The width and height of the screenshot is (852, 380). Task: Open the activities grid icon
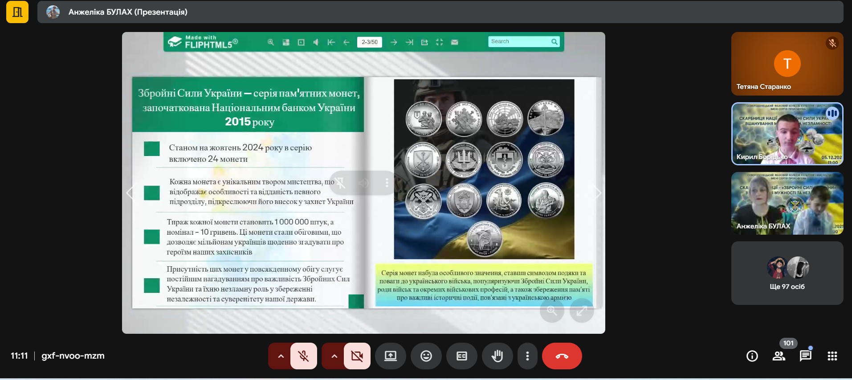tap(832, 356)
